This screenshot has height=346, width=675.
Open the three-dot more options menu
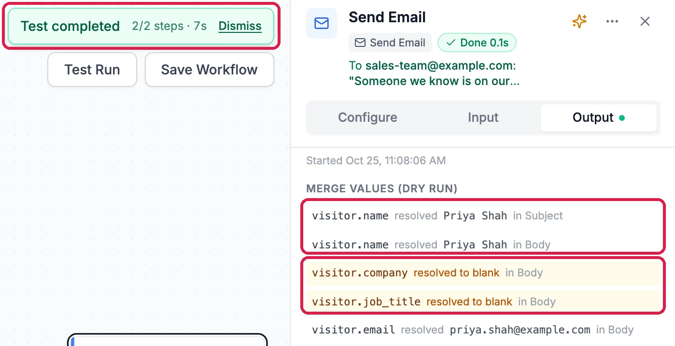click(x=612, y=21)
